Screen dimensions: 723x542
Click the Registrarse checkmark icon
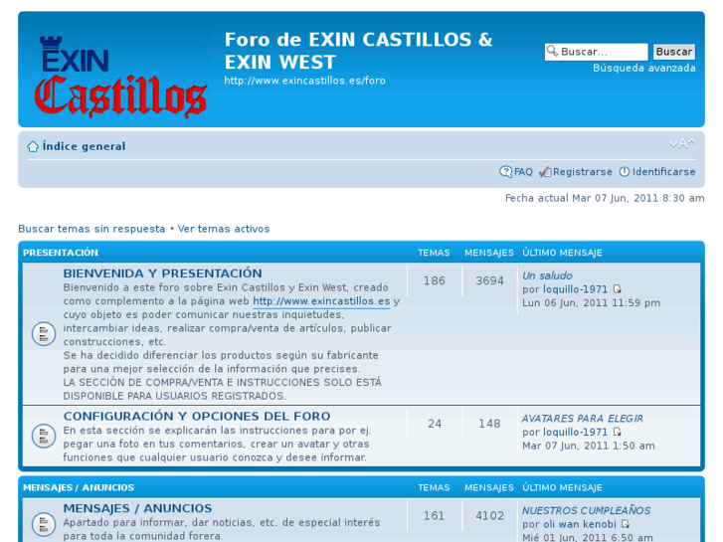tap(545, 172)
